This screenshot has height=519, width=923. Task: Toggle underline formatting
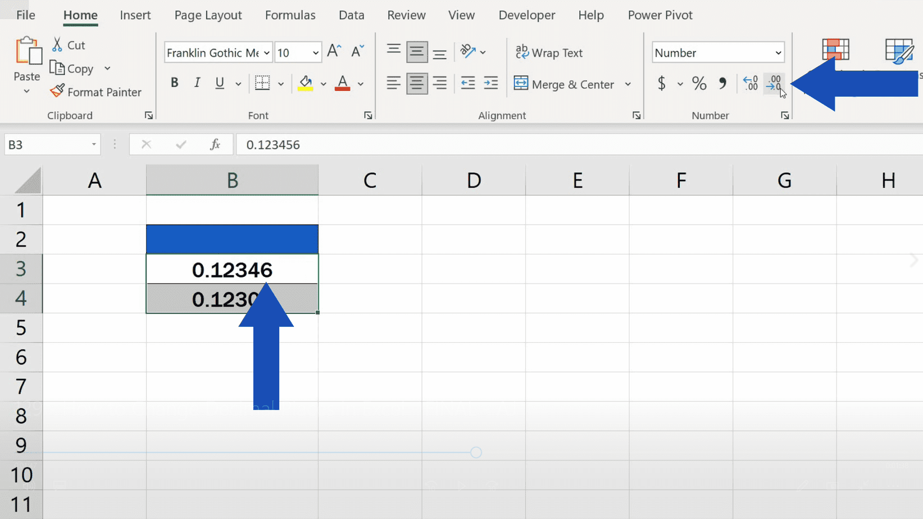219,83
